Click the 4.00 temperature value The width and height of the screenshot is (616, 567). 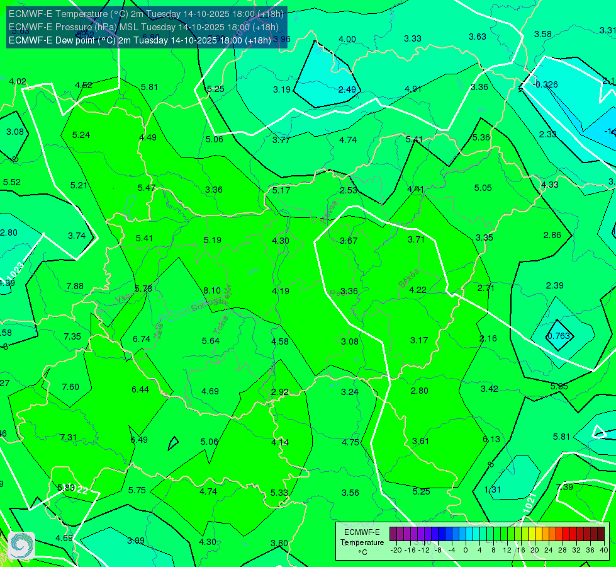point(347,39)
